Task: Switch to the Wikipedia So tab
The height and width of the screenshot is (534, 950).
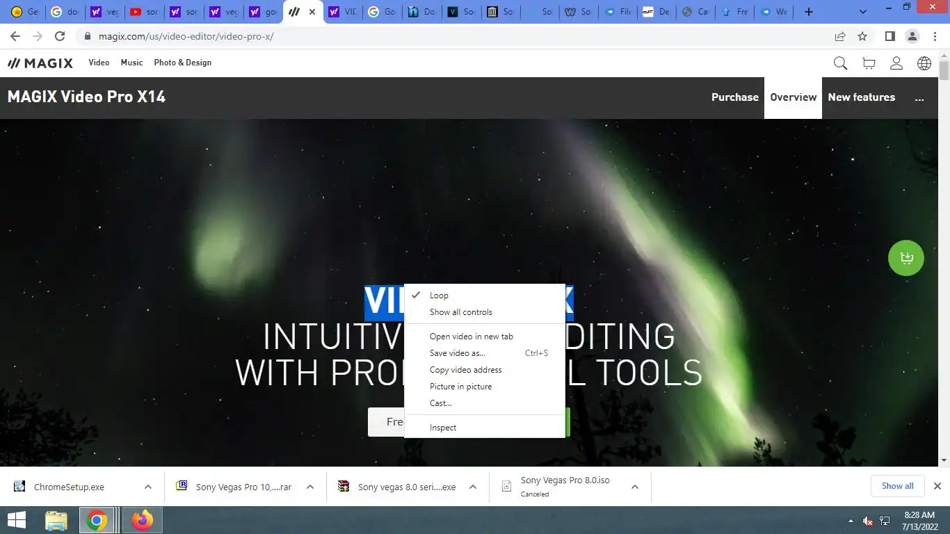Action: click(579, 12)
